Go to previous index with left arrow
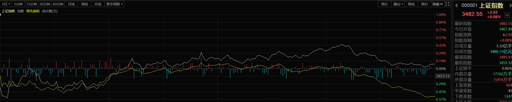 pyautogui.click(x=456, y=5)
